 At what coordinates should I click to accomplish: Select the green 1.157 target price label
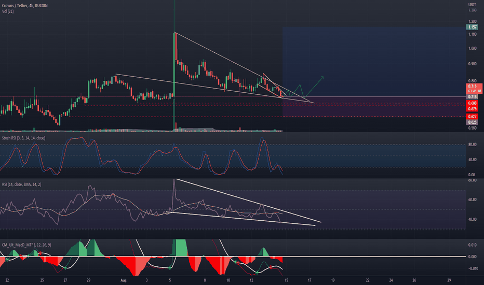472,27
